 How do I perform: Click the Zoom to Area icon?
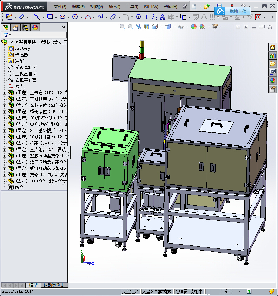point(131,27)
